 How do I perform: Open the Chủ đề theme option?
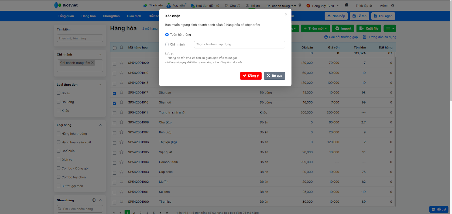(x=232, y=6)
